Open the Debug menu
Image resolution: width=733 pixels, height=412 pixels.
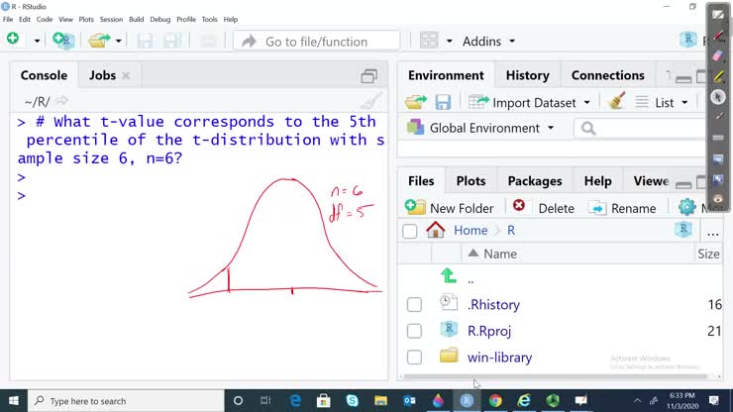[160, 19]
